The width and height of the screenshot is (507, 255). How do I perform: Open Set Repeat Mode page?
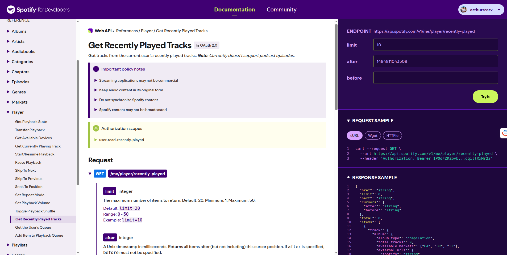(30, 195)
